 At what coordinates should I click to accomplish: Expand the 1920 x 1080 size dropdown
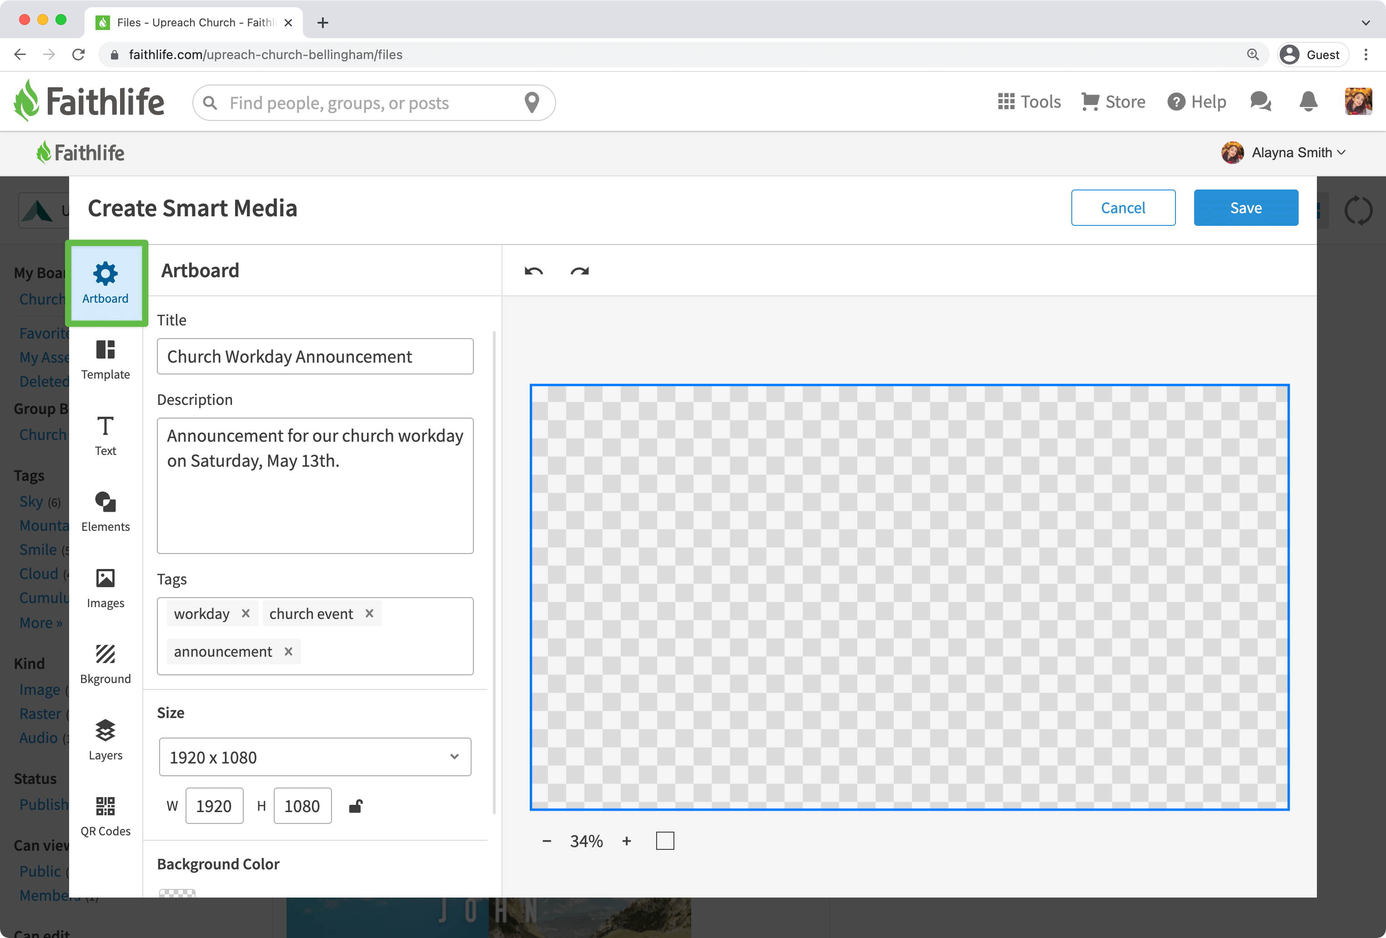[x=315, y=757]
